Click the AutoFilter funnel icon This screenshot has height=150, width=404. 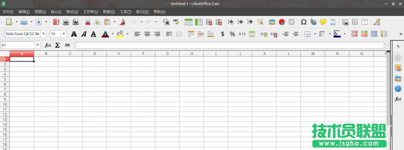point(260,22)
